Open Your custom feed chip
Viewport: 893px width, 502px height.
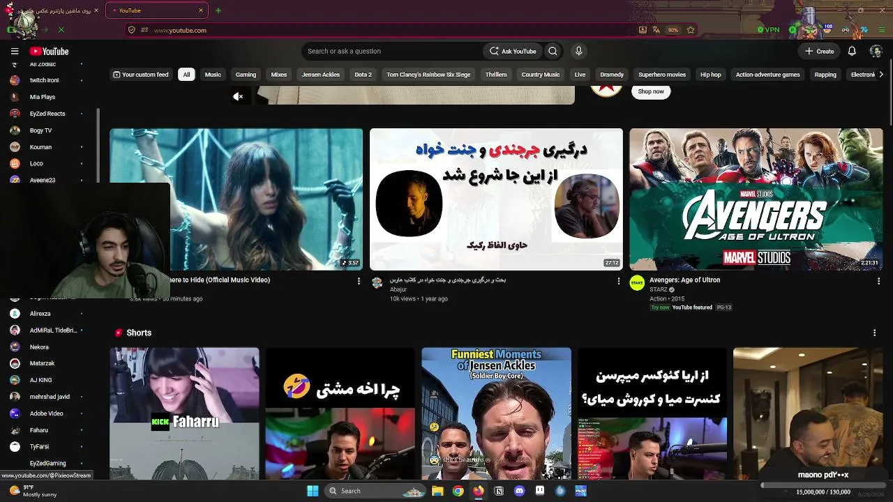[x=141, y=75]
